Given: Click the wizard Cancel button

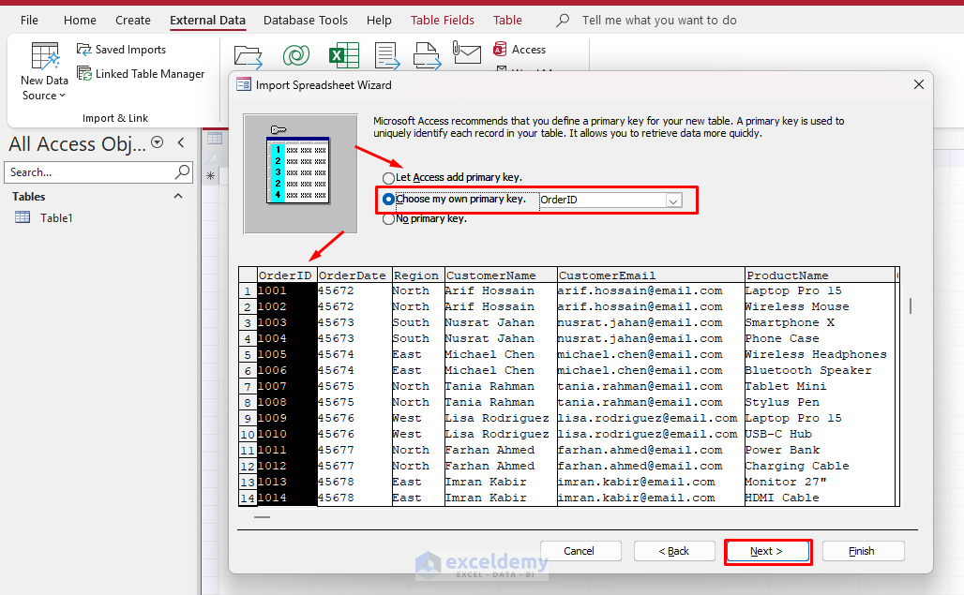Looking at the screenshot, I should (x=580, y=551).
